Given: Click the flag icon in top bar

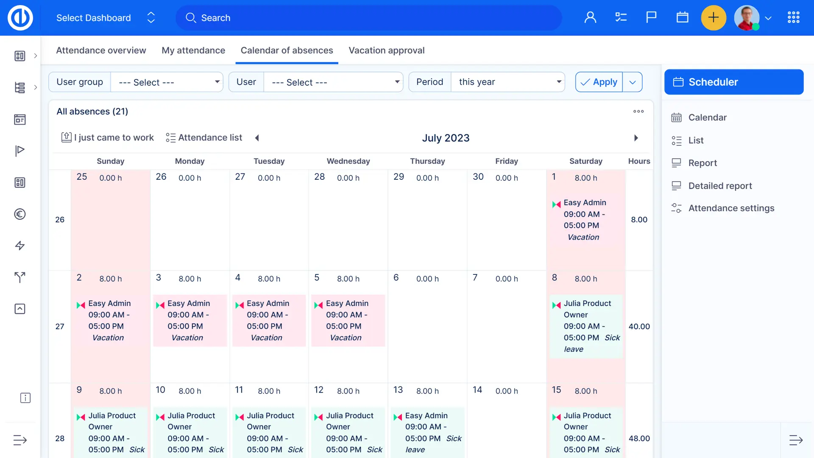Looking at the screenshot, I should (651, 17).
